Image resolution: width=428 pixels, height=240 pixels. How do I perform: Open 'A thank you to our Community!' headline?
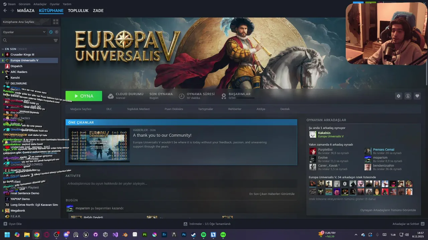click(x=162, y=135)
